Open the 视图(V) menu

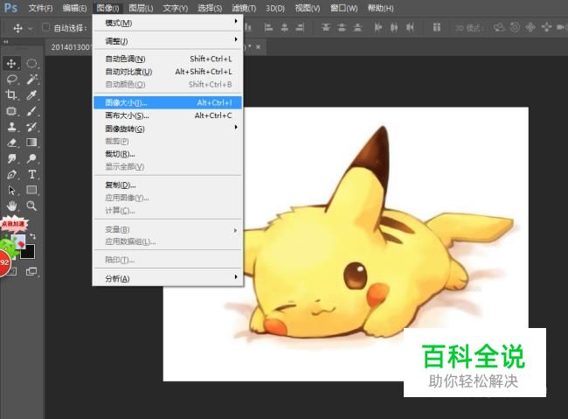(308, 8)
